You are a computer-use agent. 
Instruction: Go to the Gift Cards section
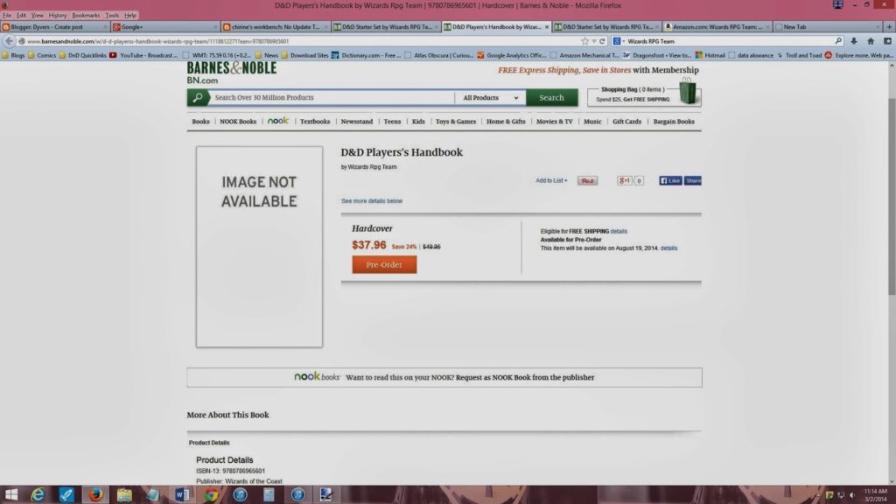tap(626, 122)
